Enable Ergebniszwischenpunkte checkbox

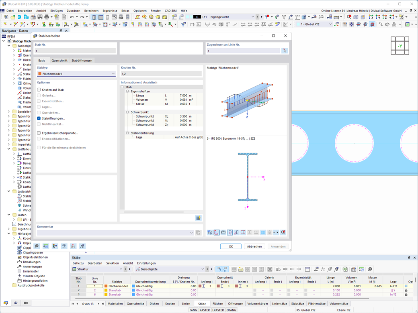pos(39,133)
